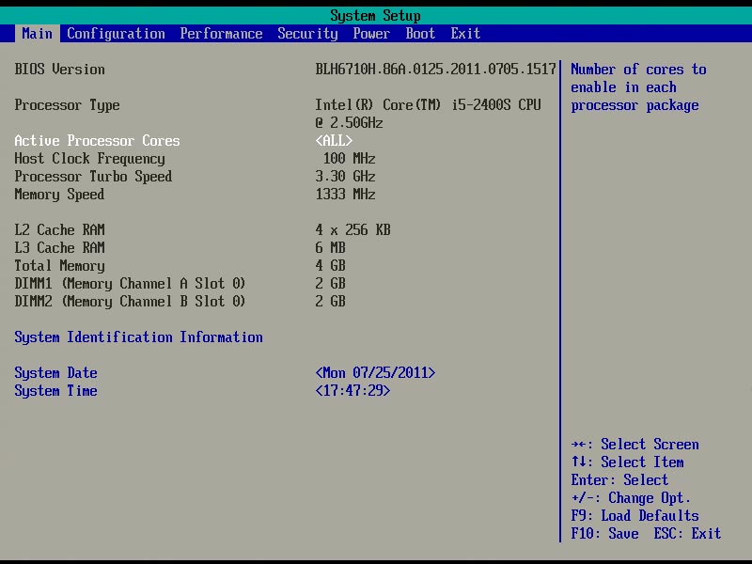Click the 1333 MHz memory speed value
Viewport: 752px width, 564px height.
coord(345,195)
